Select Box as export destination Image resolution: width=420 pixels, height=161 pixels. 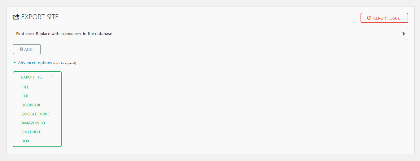[x=25, y=141]
